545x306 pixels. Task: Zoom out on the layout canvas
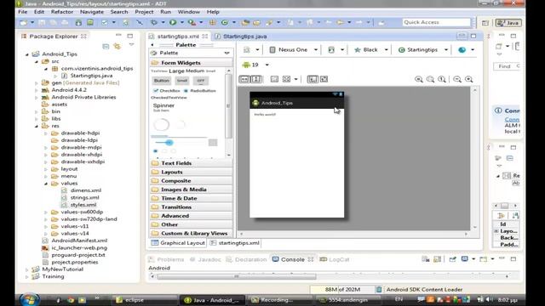(457, 79)
